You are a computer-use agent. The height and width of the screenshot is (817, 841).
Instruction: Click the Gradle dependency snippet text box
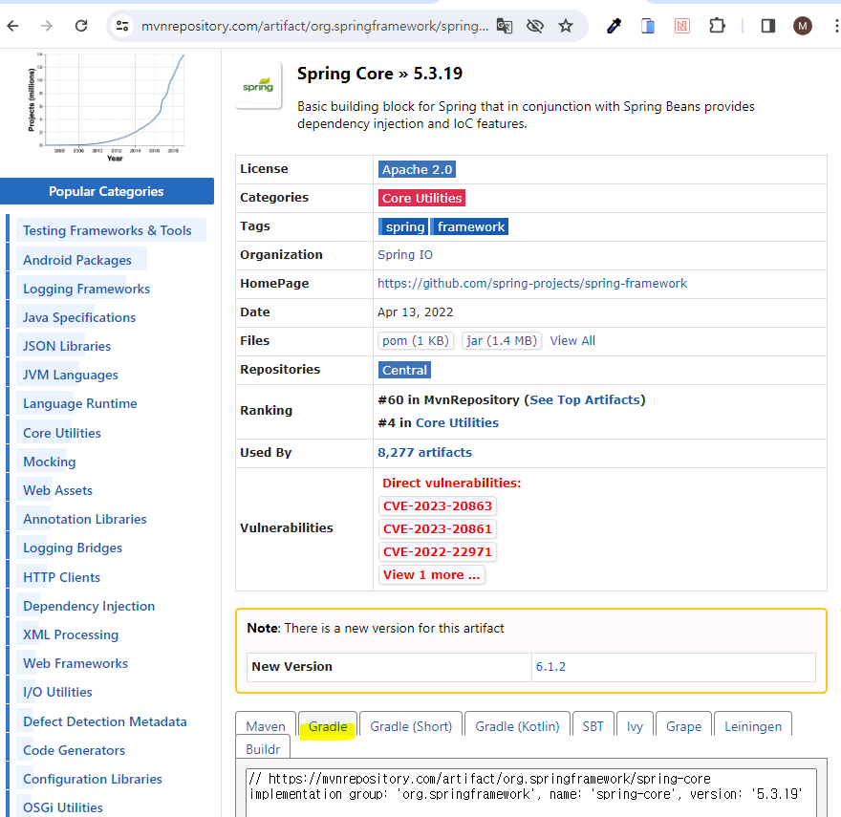(x=531, y=793)
